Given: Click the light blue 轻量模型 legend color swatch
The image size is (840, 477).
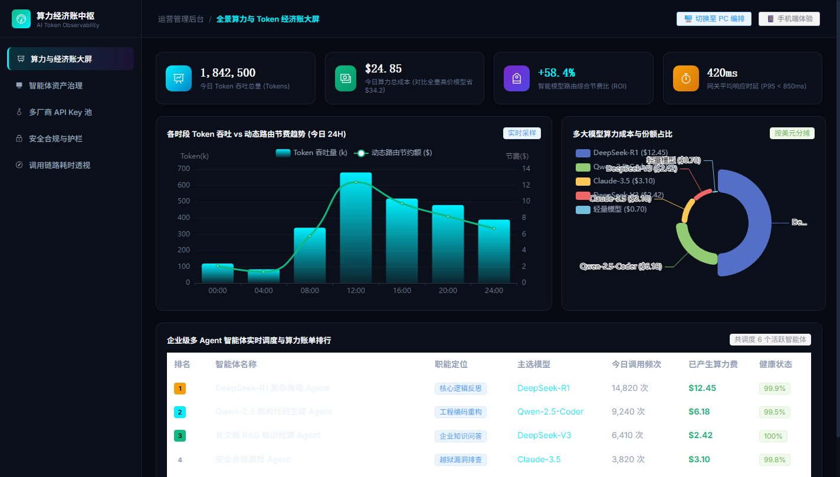Looking at the screenshot, I should [583, 209].
